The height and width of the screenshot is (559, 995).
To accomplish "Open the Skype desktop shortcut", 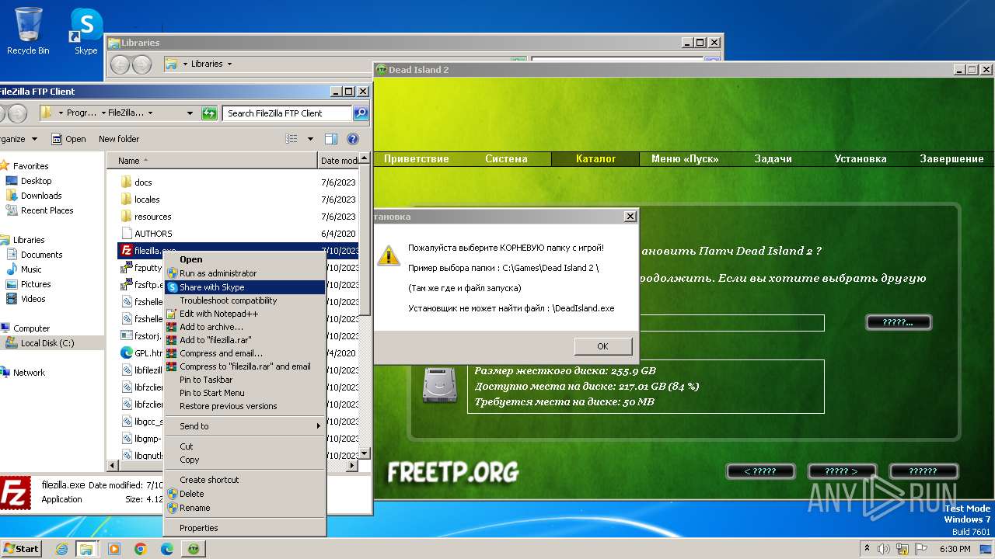I will tap(86, 31).
